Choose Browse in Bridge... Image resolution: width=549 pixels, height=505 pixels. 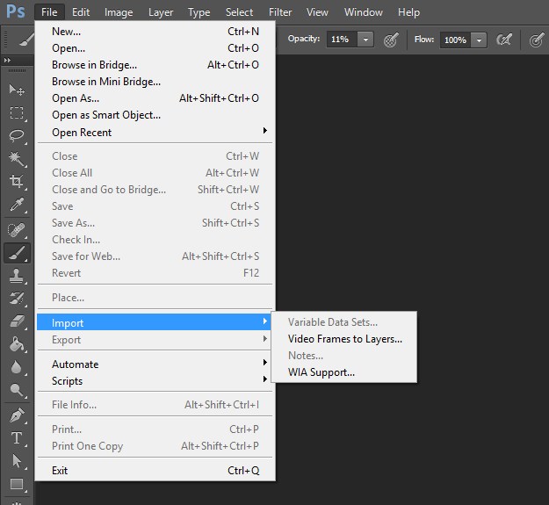(155, 65)
